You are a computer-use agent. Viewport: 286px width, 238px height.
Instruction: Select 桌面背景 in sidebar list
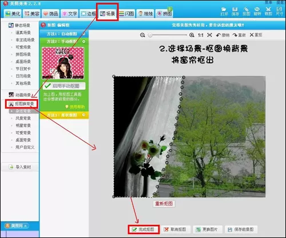point(23,140)
